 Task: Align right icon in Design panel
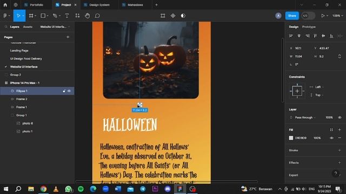(x=307, y=36)
